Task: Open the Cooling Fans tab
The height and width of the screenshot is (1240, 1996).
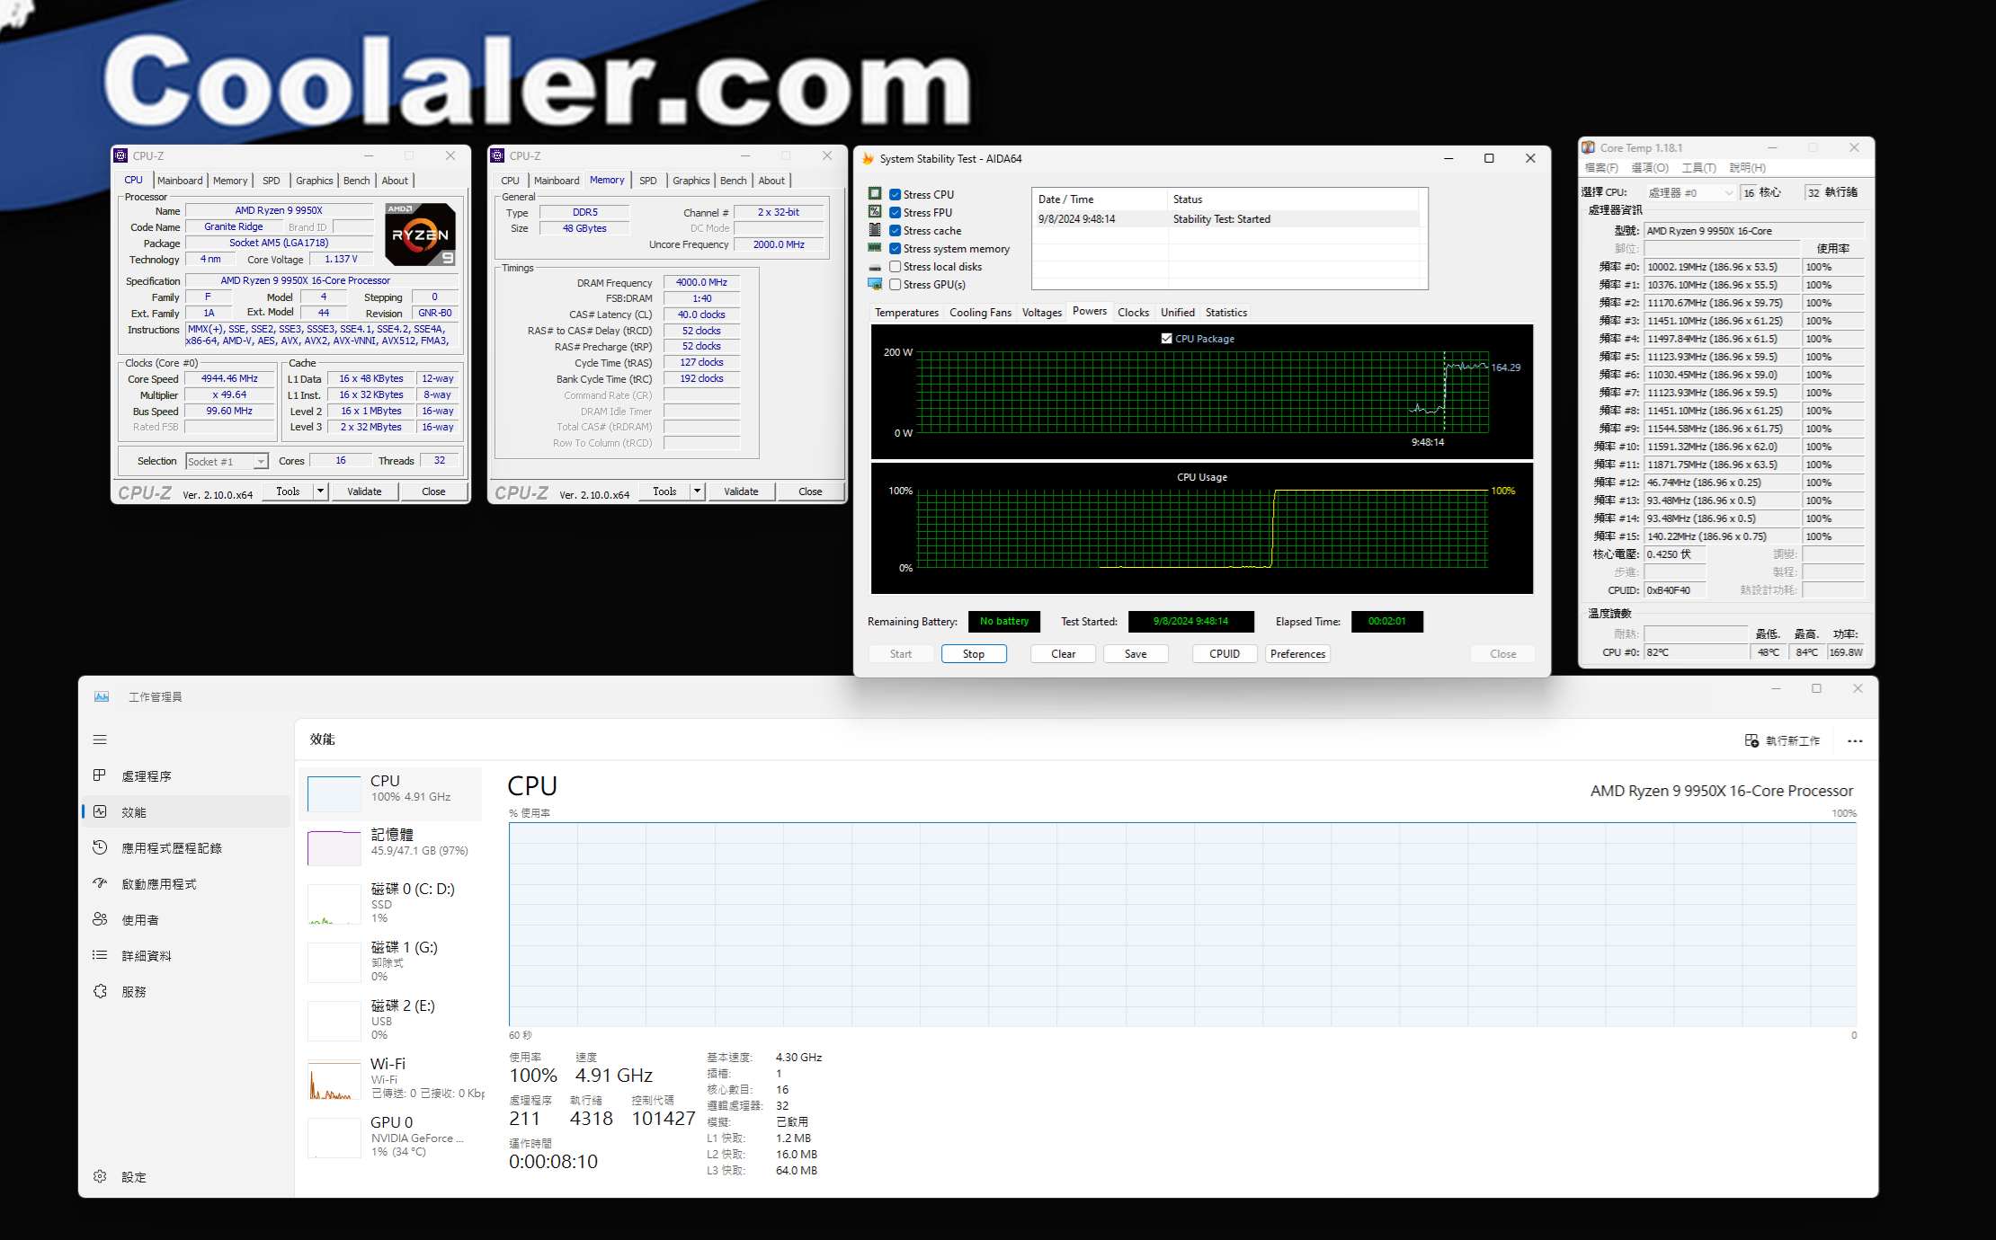Action: (980, 313)
